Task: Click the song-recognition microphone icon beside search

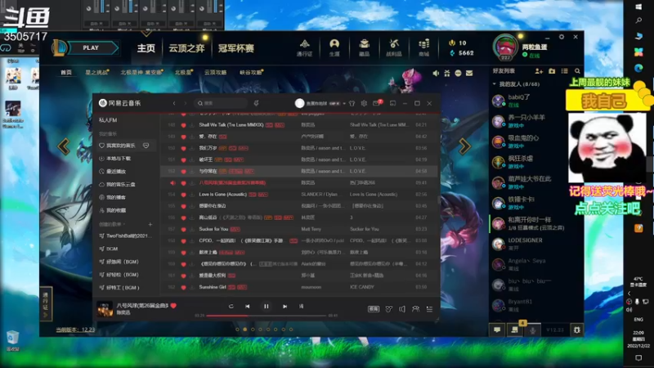Action: (256, 103)
